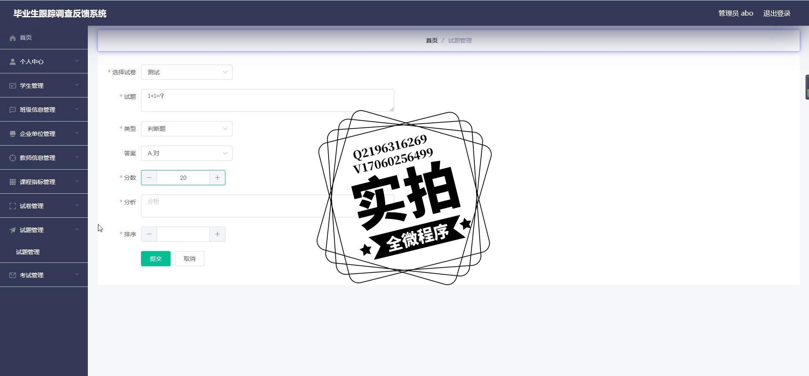Click the globe icon for 教师信息管理
Viewport: 809px width, 376px height.
[x=13, y=158]
